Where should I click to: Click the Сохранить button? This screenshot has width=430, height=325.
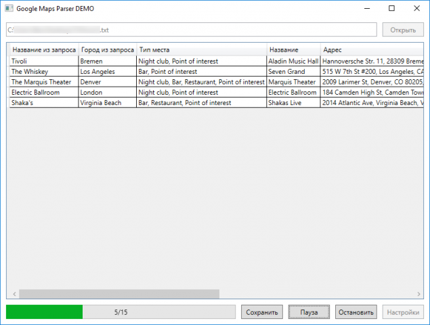262,312
